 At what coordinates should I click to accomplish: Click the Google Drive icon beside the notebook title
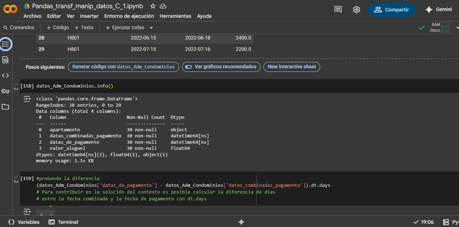27,6
